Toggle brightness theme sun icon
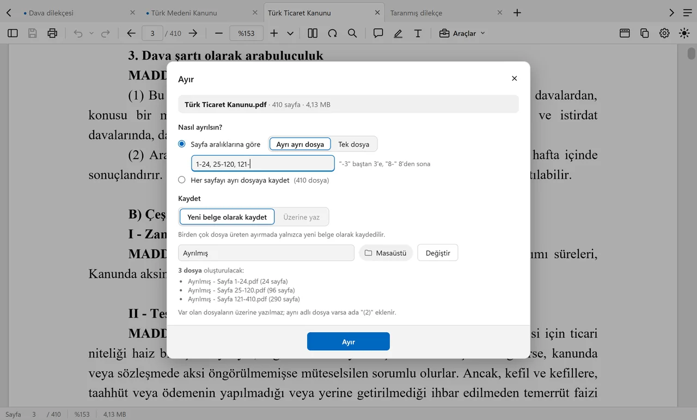The height and width of the screenshot is (420, 697). coord(684,33)
